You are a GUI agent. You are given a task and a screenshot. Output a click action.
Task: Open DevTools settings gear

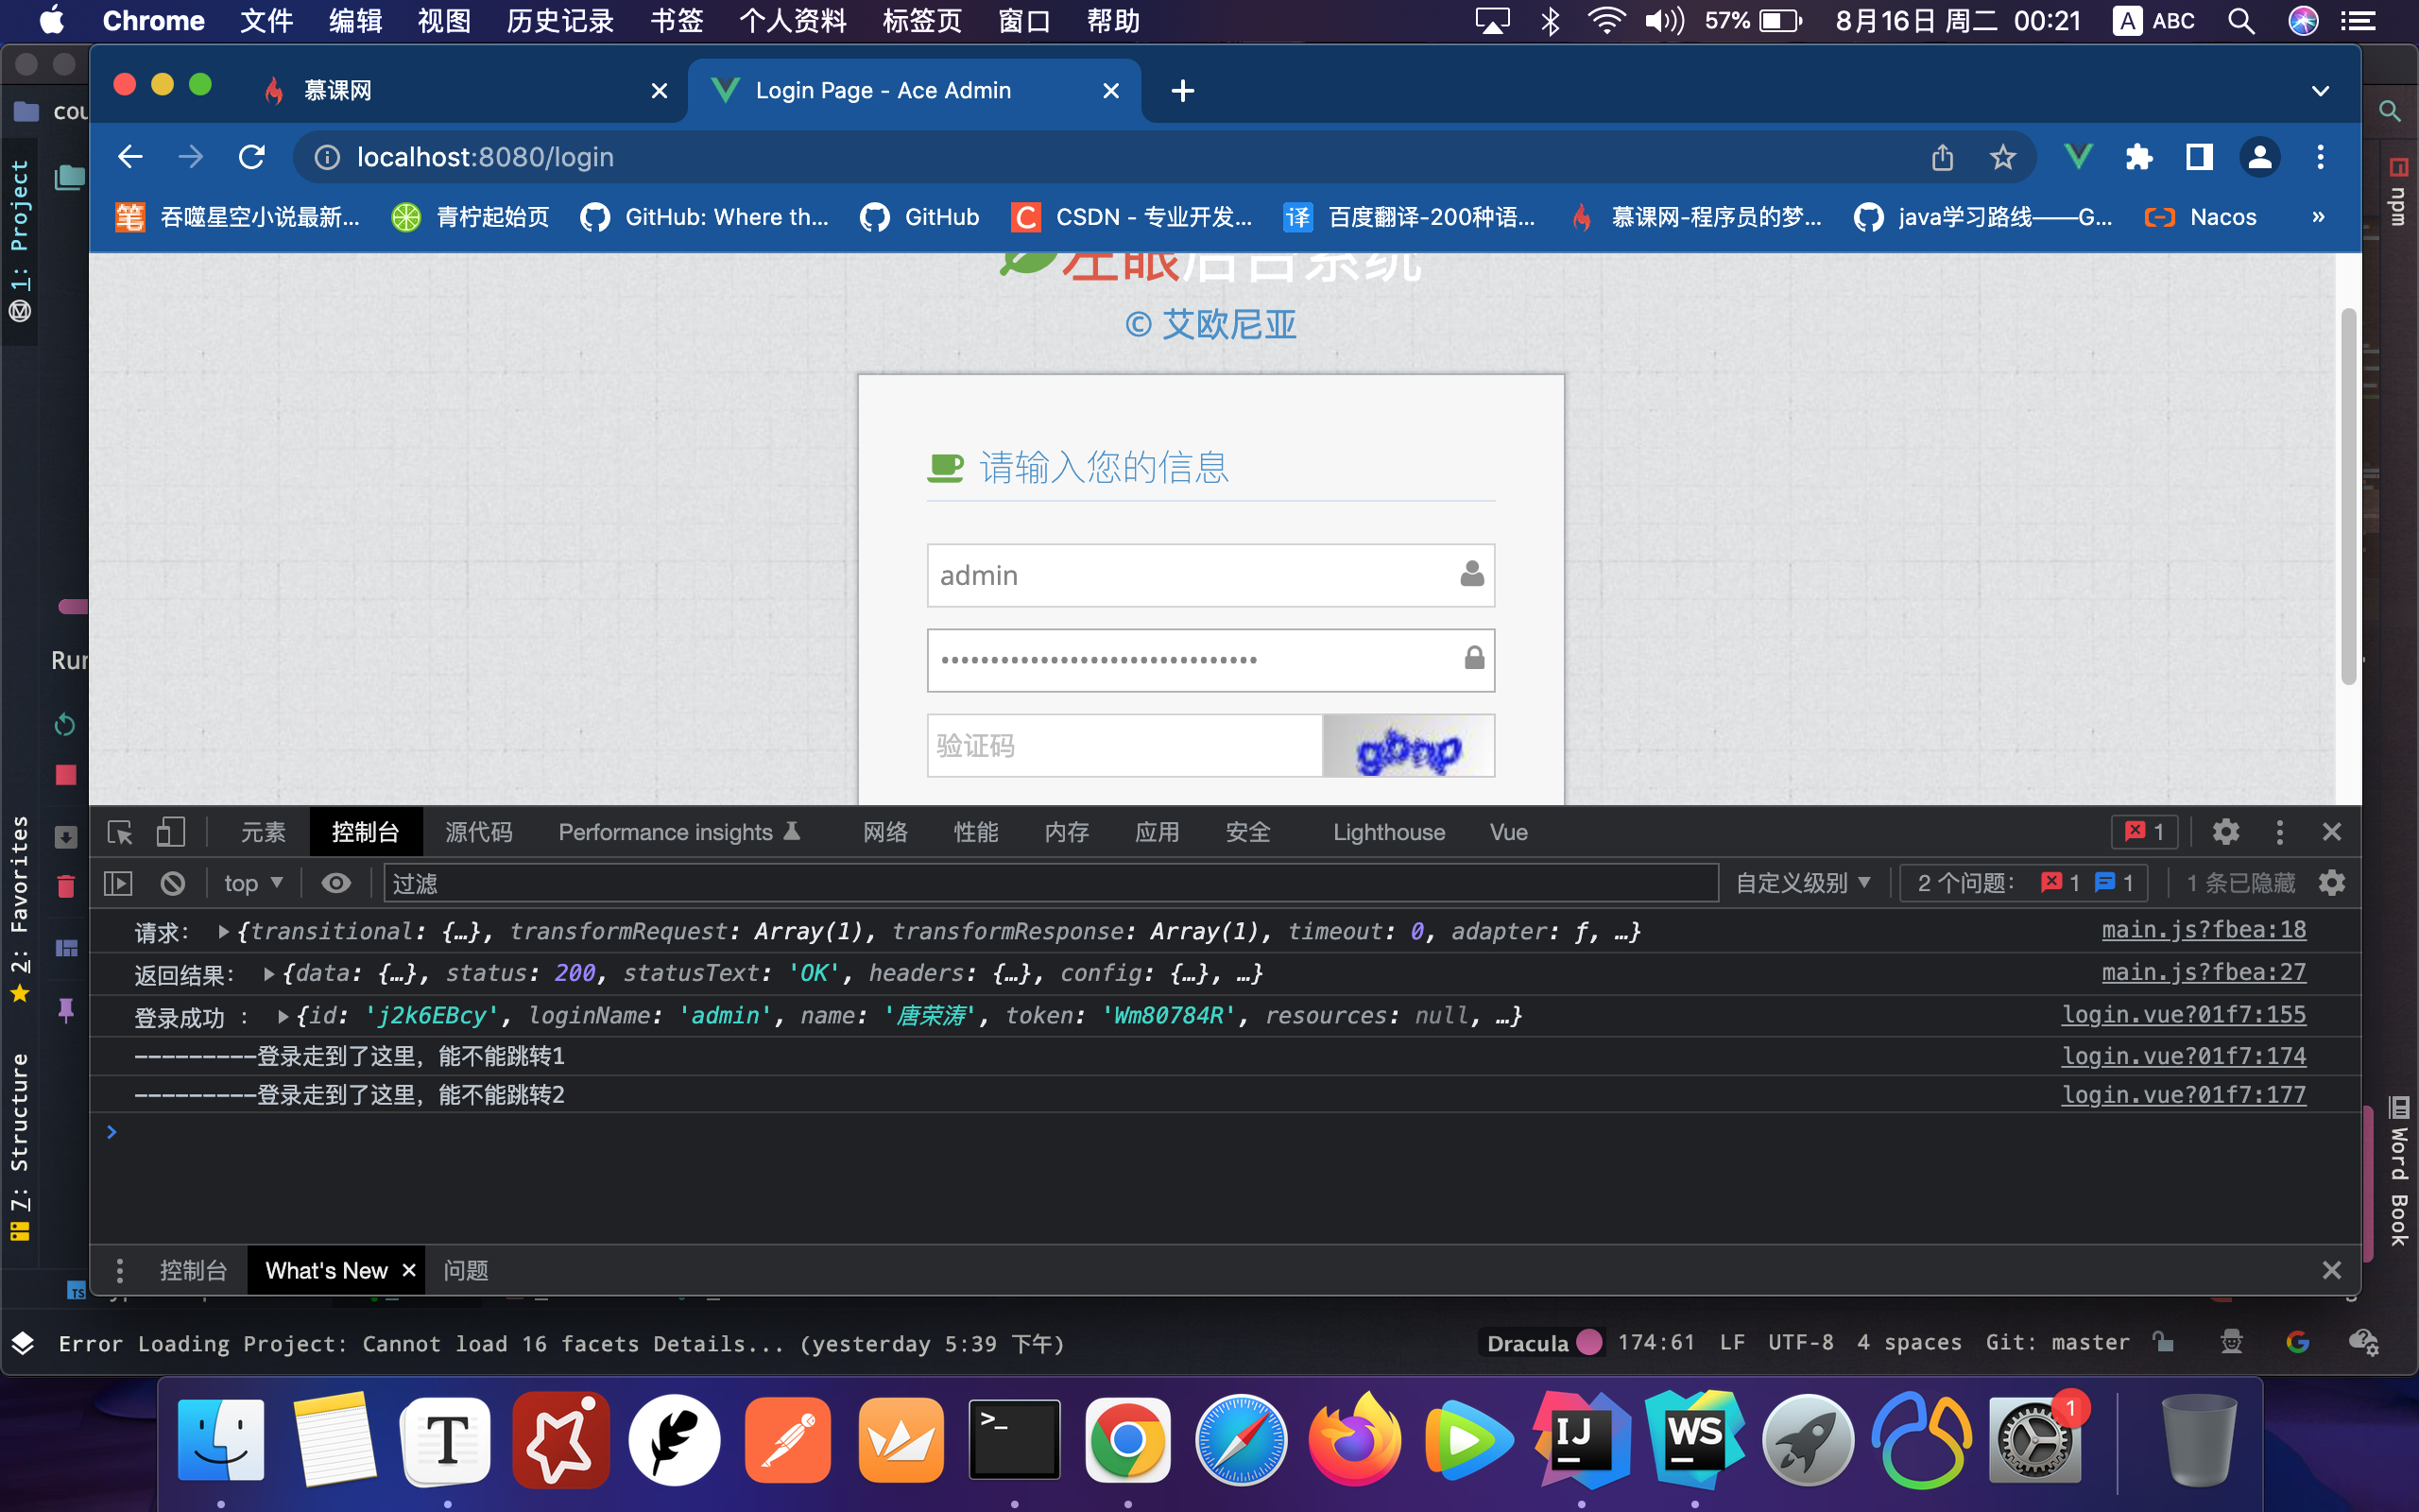pos(2227,831)
